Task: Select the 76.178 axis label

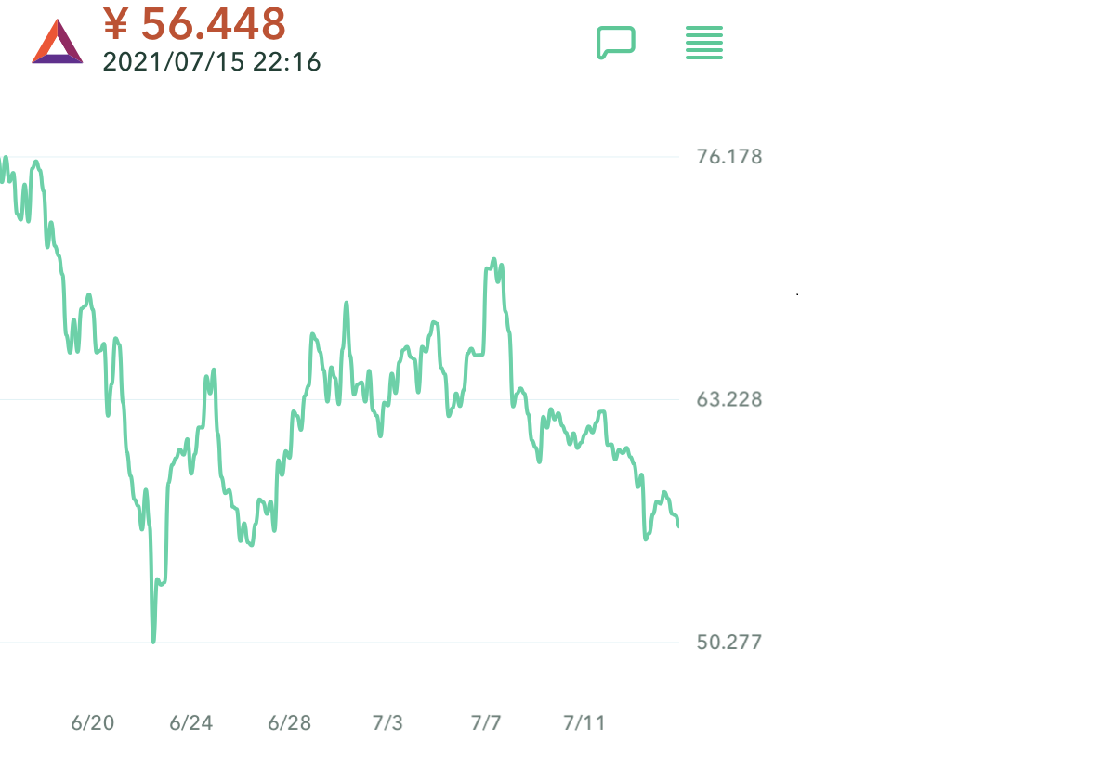Action: click(x=729, y=157)
